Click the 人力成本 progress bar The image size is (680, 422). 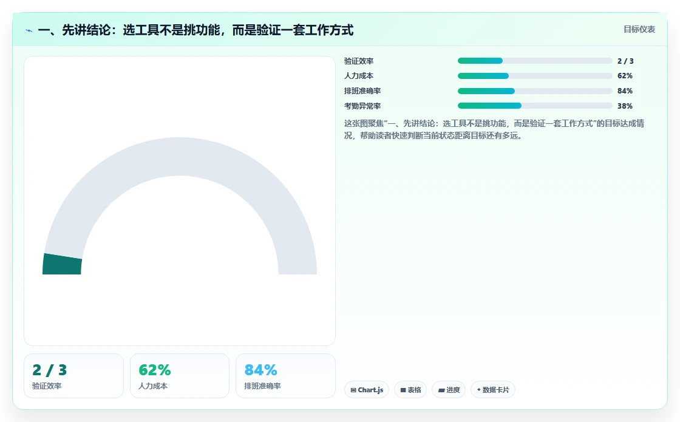(x=535, y=76)
